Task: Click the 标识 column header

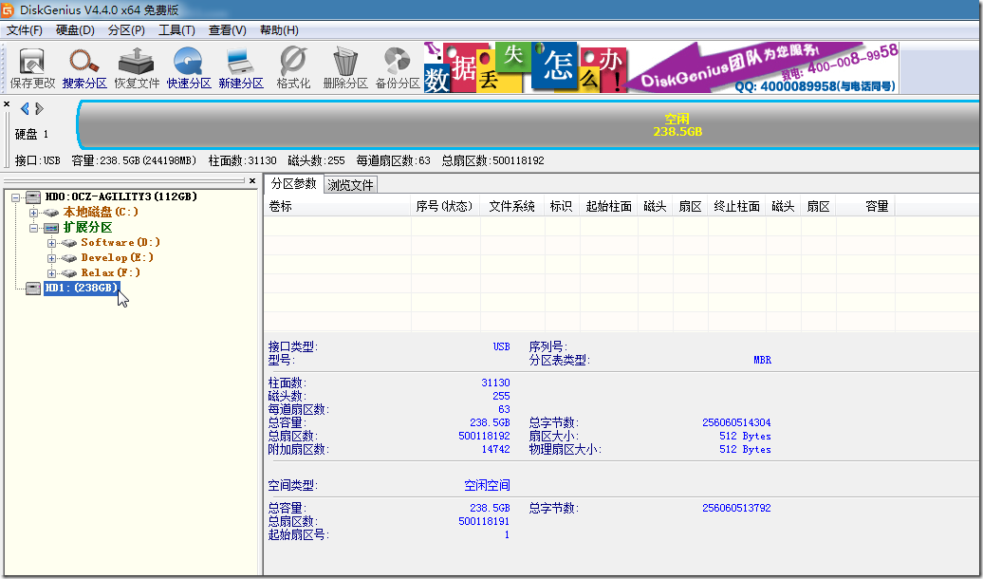Action: [562, 206]
